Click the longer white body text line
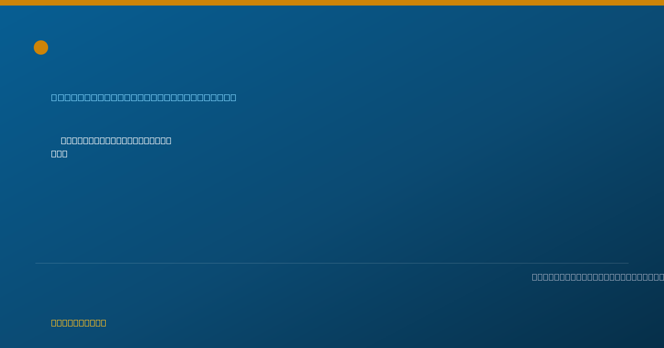The width and height of the screenshot is (664, 348). click(116, 140)
